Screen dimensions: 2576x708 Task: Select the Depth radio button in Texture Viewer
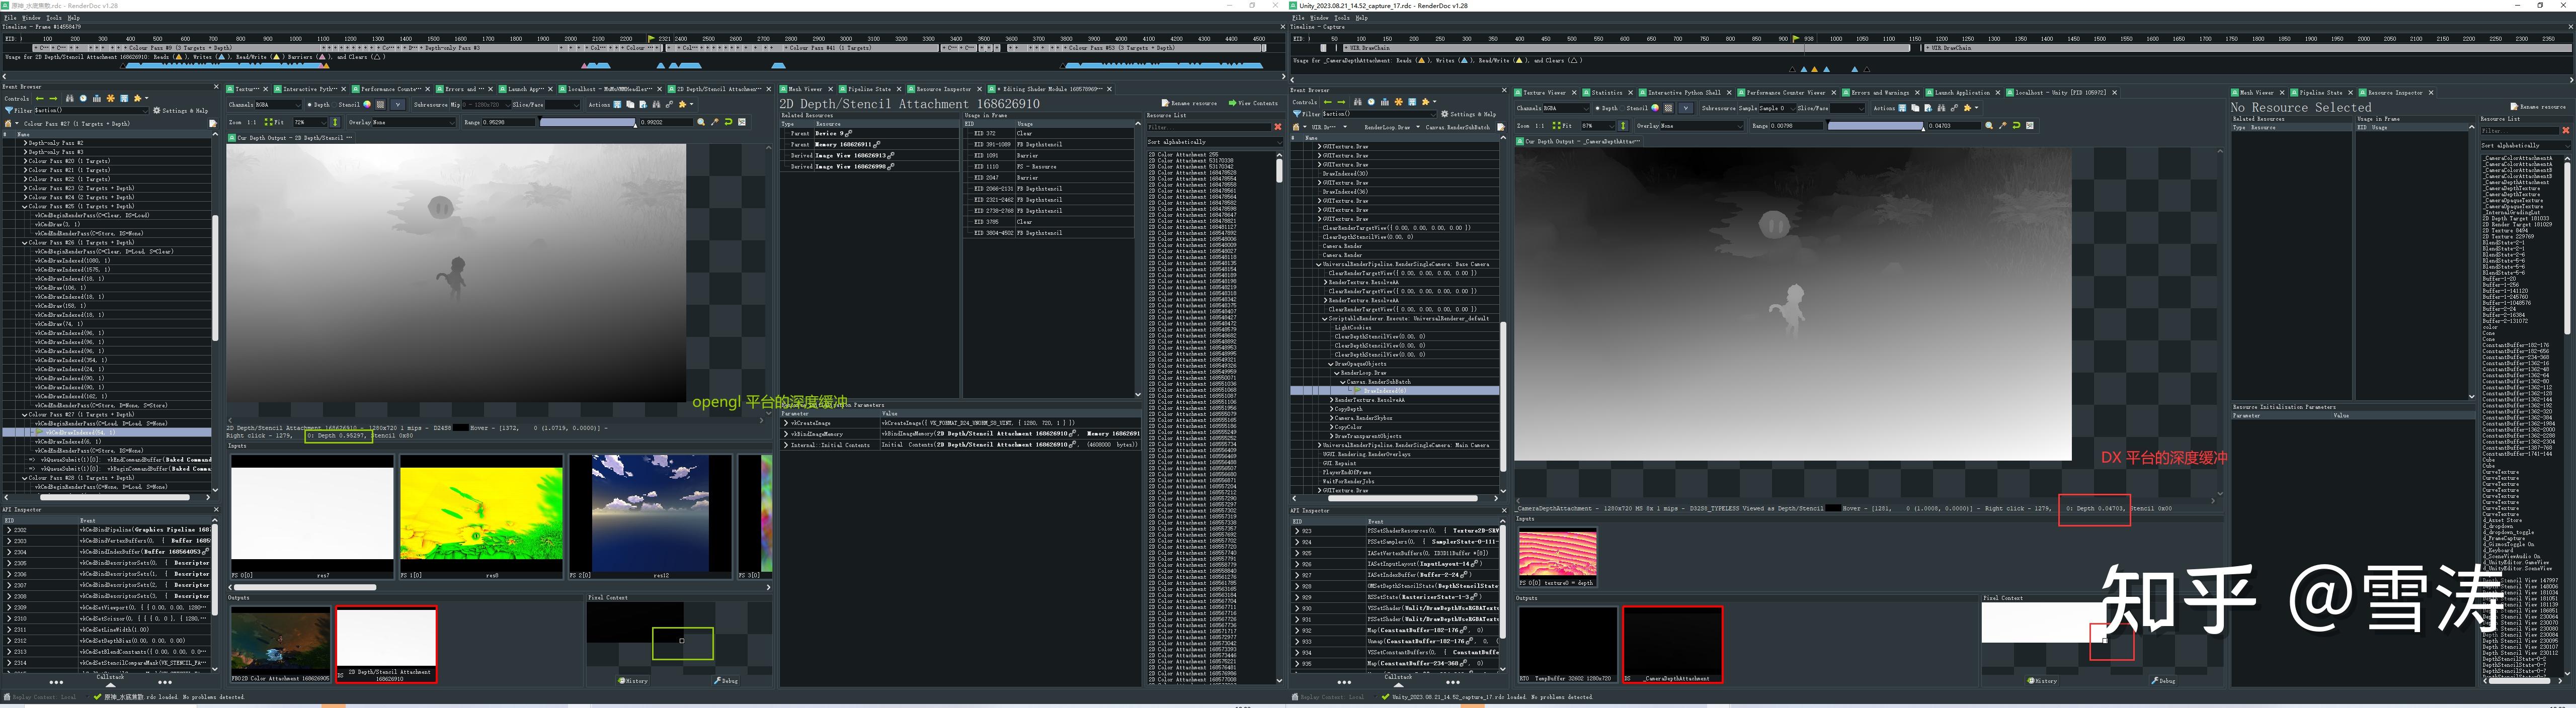[x=309, y=104]
